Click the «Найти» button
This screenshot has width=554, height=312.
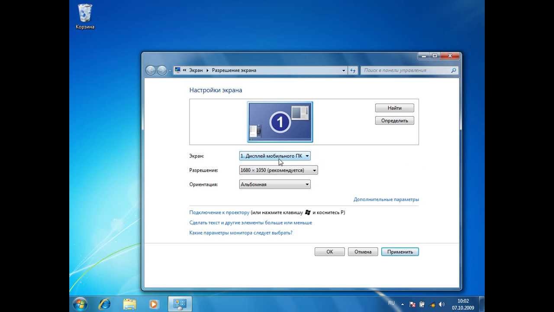395,108
